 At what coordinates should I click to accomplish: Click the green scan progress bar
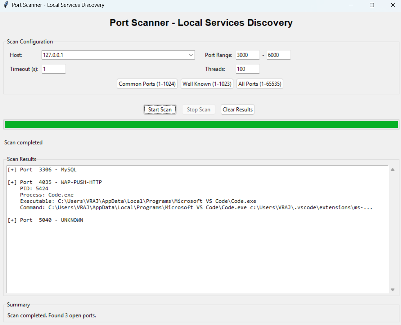(200, 124)
